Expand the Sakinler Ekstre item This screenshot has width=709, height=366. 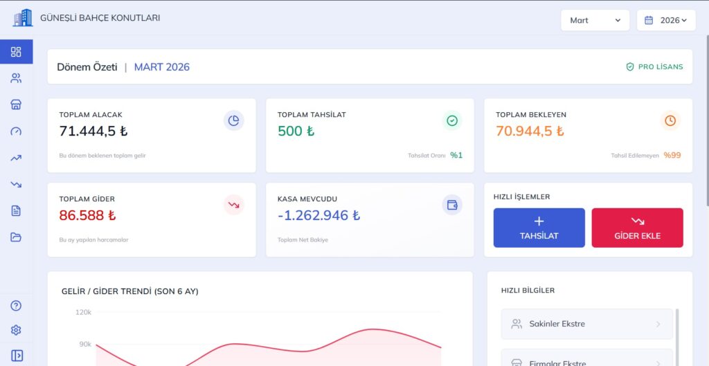point(587,324)
